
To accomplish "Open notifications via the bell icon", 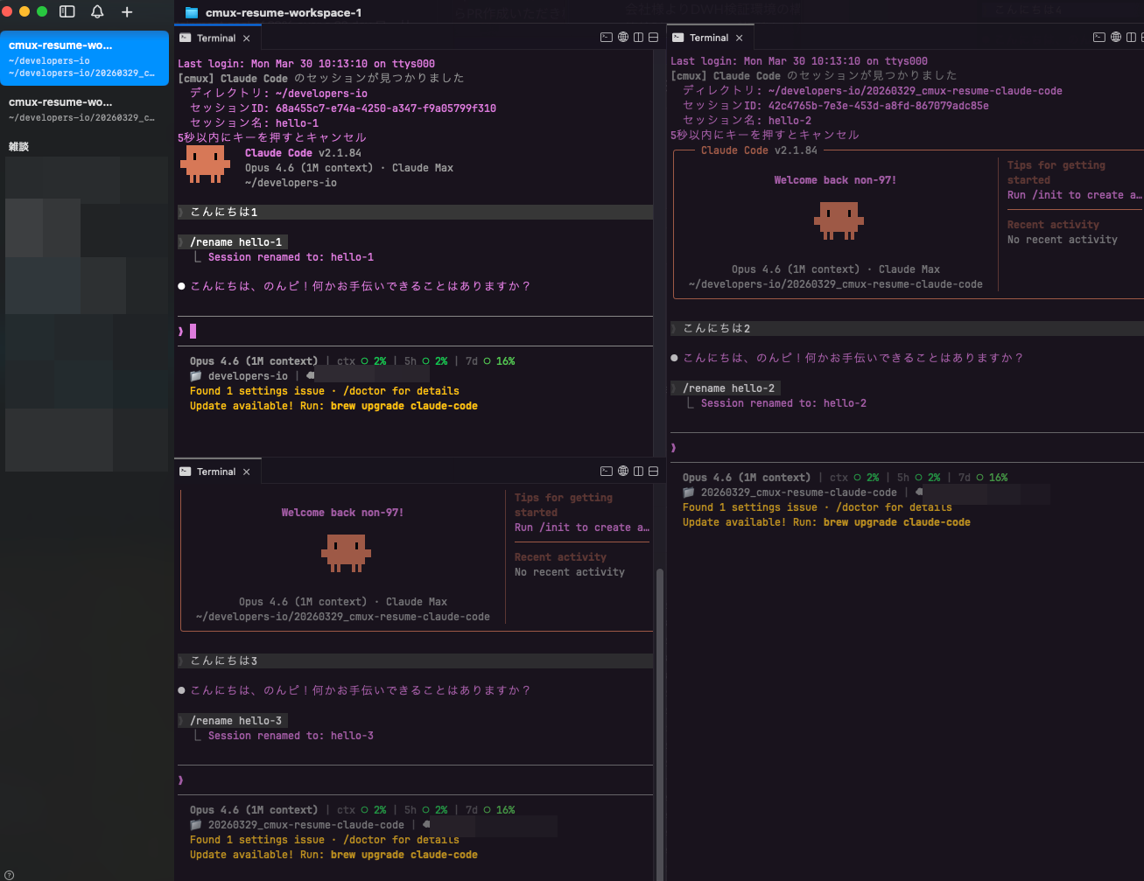I will (96, 12).
